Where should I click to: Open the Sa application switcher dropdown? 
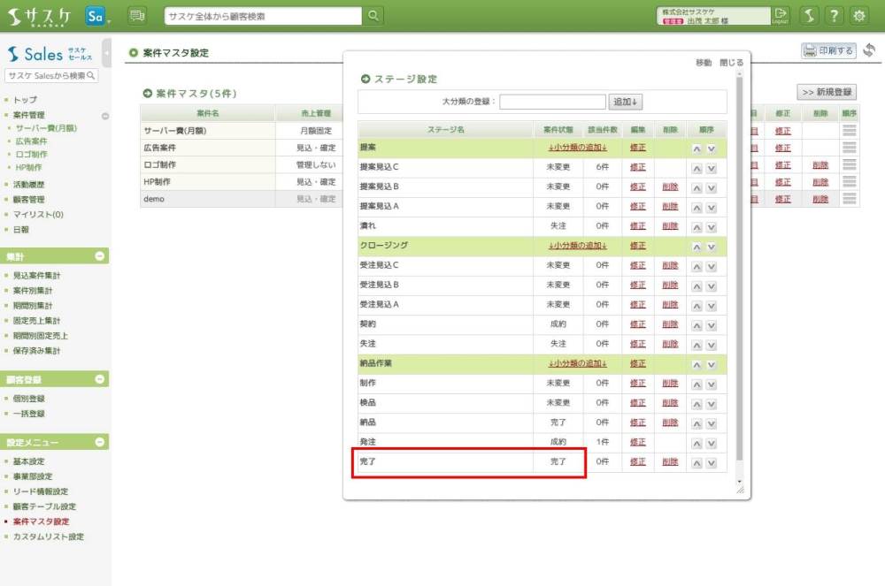tap(98, 16)
